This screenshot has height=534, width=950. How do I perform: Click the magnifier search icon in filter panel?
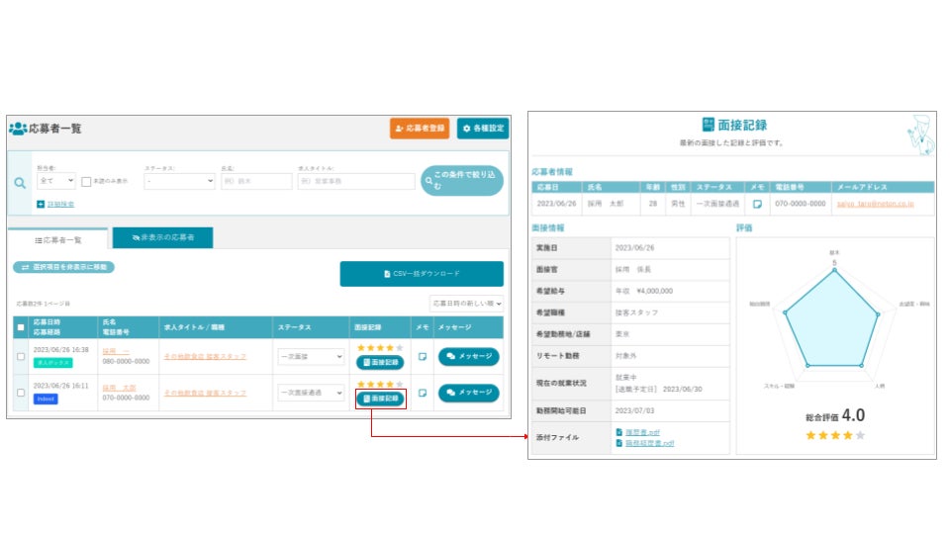click(20, 183)
